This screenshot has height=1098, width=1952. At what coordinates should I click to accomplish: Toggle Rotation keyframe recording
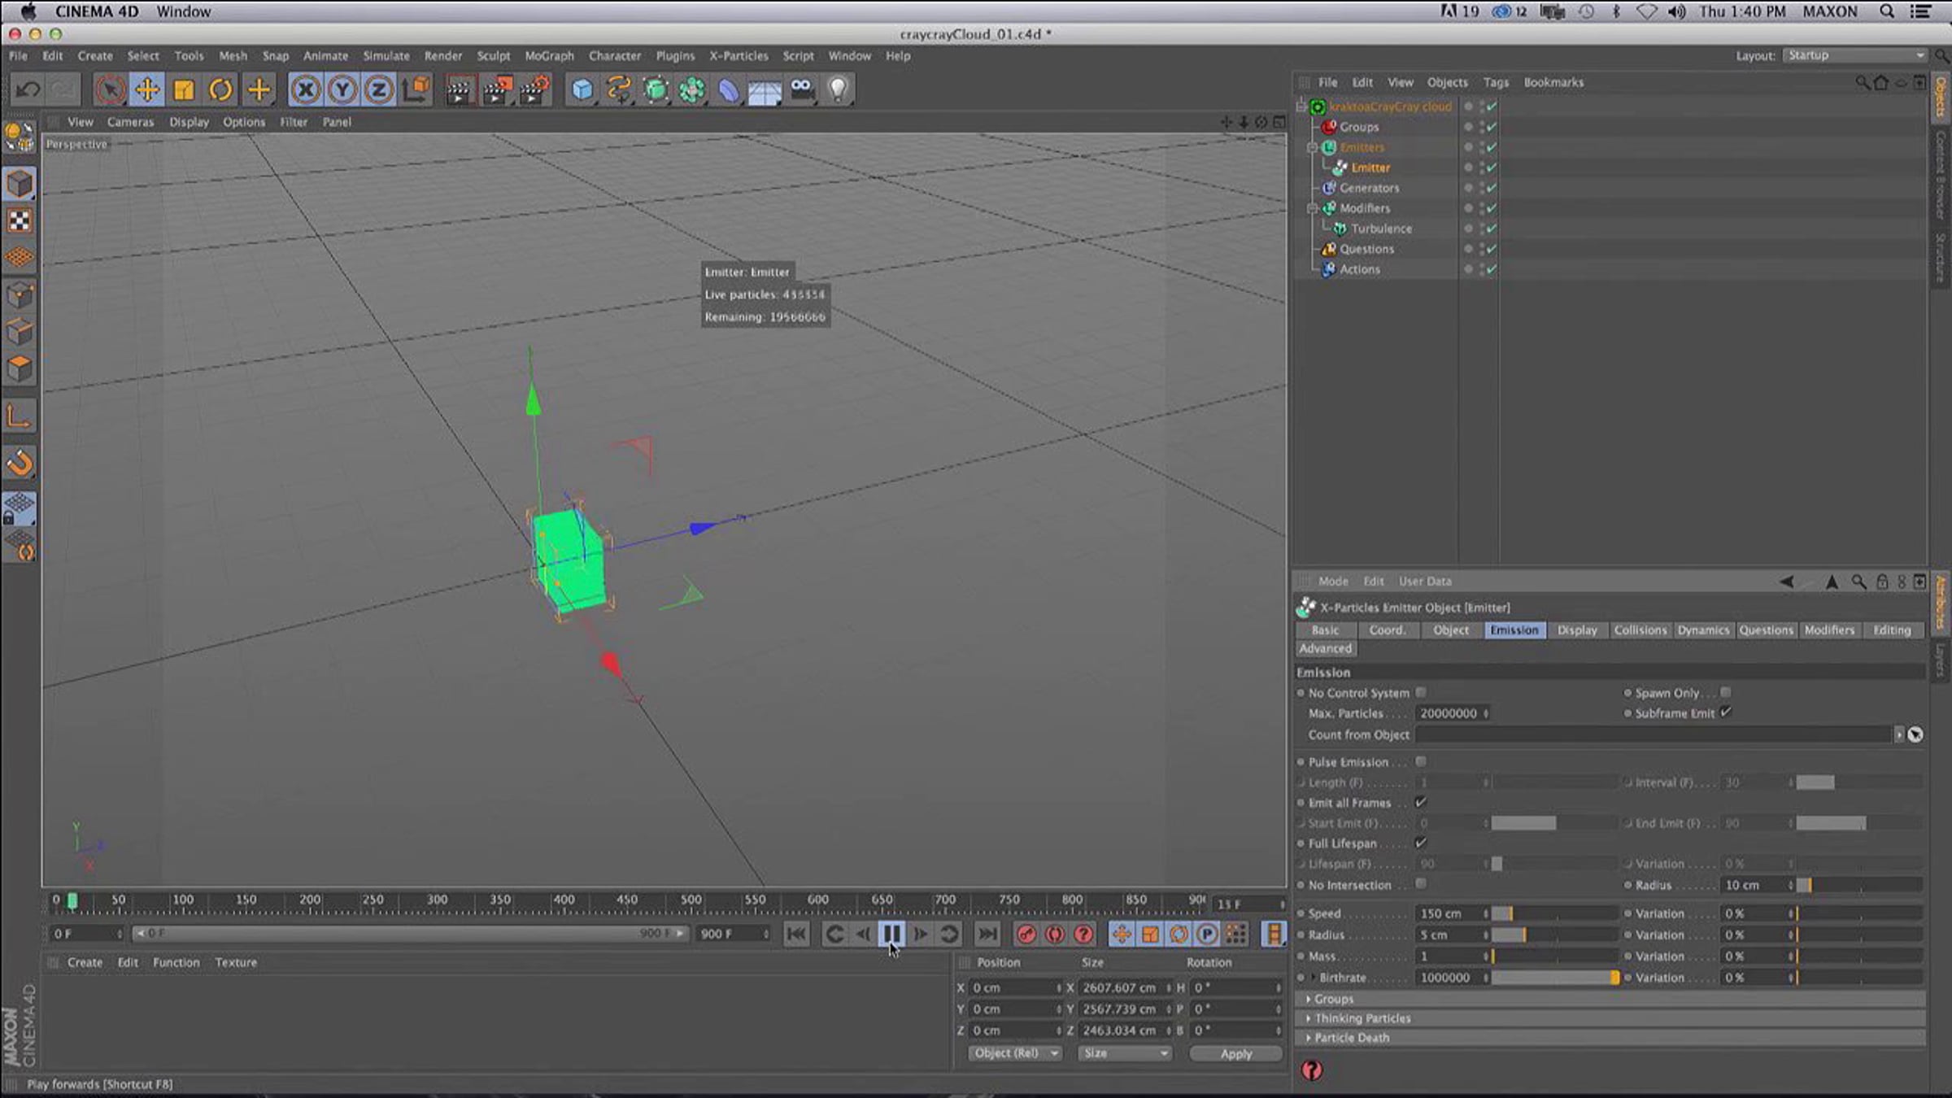point(1179,934)
